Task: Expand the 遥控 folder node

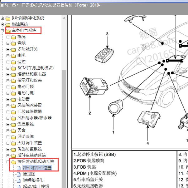Action: (x=8, y=62)
